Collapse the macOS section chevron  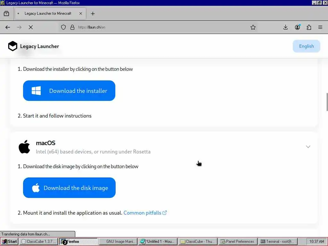tap(308, 147)
